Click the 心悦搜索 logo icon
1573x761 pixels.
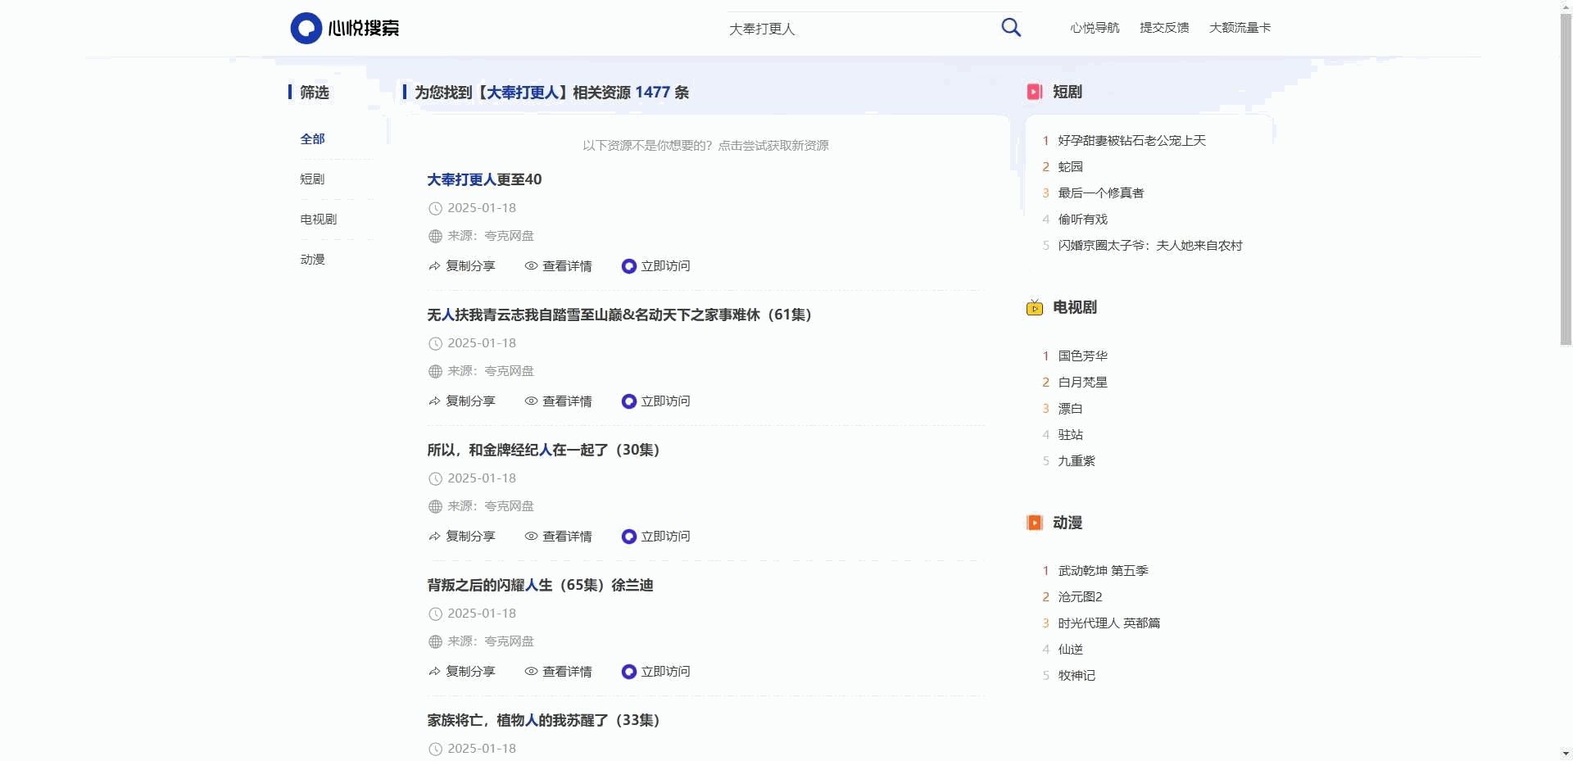(306, 28)
